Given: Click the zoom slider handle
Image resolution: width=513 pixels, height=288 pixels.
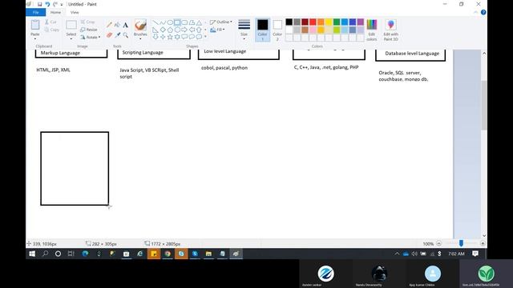Looking at the screenshot, I should 461,243.
